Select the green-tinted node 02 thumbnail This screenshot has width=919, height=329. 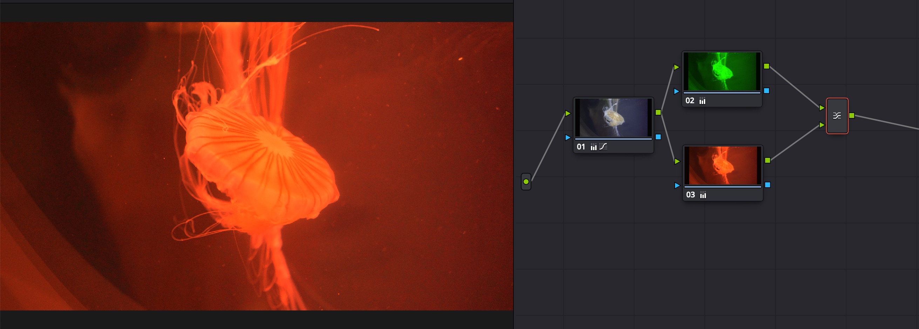pyautogui.click(x=722, y=71)
